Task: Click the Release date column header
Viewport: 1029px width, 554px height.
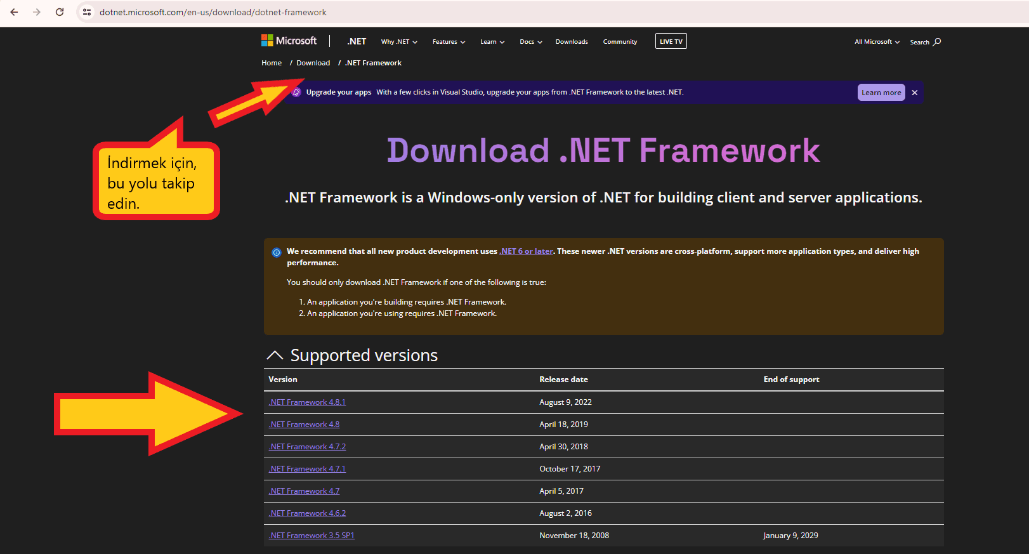Action: click(563, 379)
